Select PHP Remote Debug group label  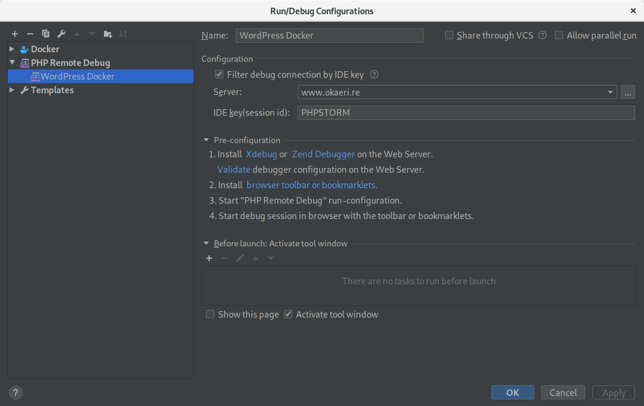[x=71, y=63]
